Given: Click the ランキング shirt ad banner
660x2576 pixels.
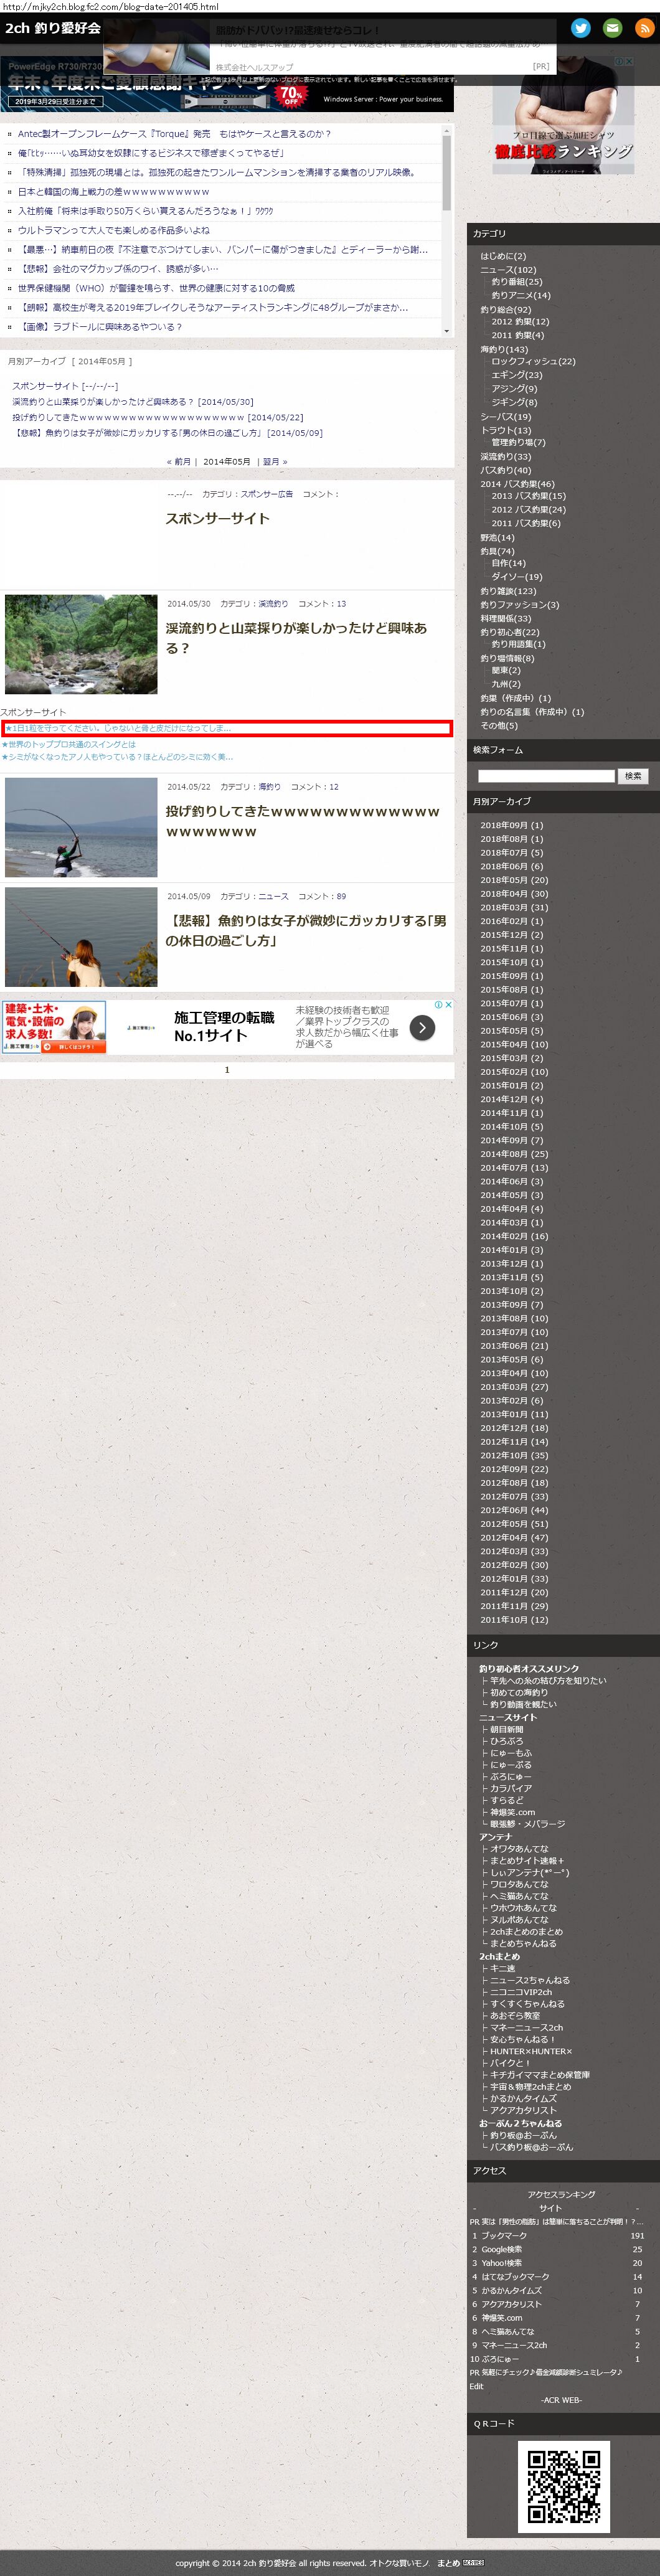Looking at the screenshot, I should (563, 116).
